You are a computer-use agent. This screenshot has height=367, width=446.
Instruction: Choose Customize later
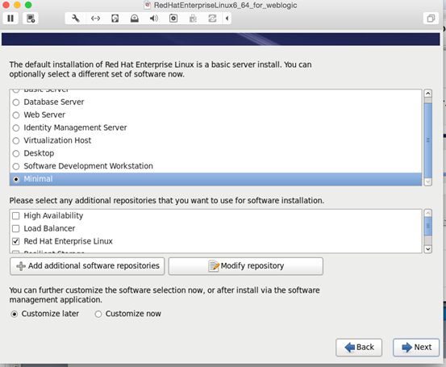15,314
